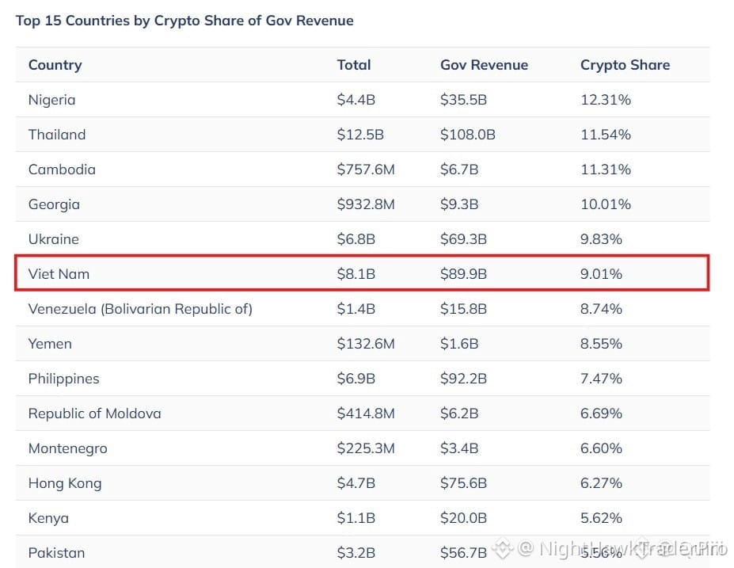Click the Total column header
This screenshot has width=734, height=568.
point(354,65)
